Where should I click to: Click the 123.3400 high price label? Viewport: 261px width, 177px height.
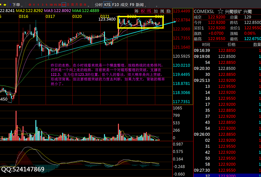click(107, 19)
